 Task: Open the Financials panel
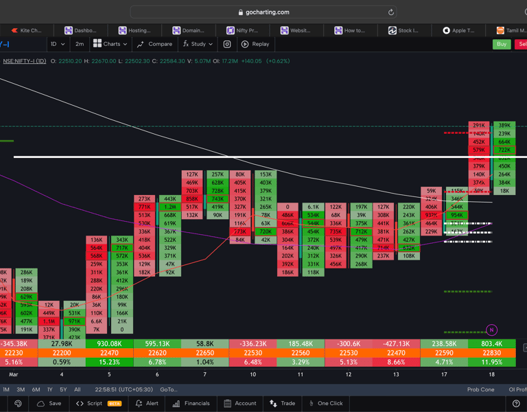191,403
